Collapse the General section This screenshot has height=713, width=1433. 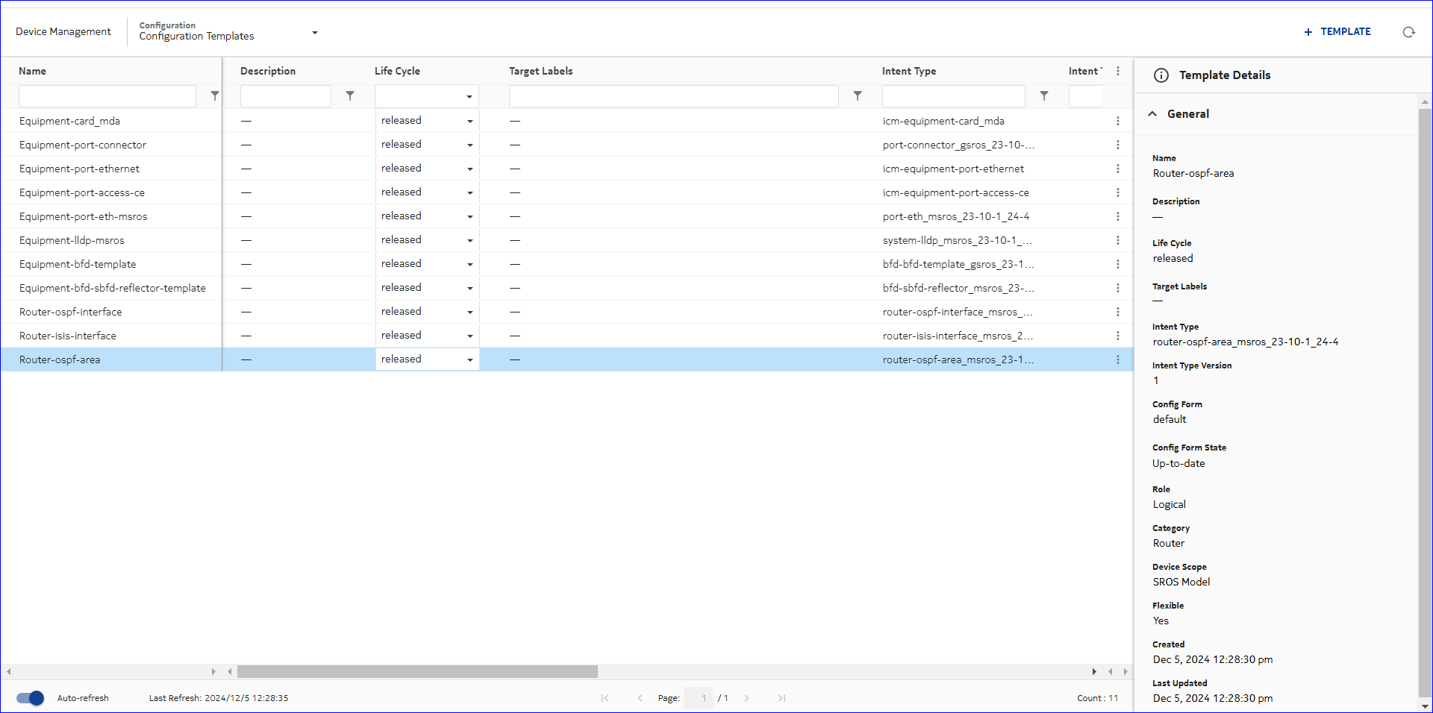point(1152,114)
